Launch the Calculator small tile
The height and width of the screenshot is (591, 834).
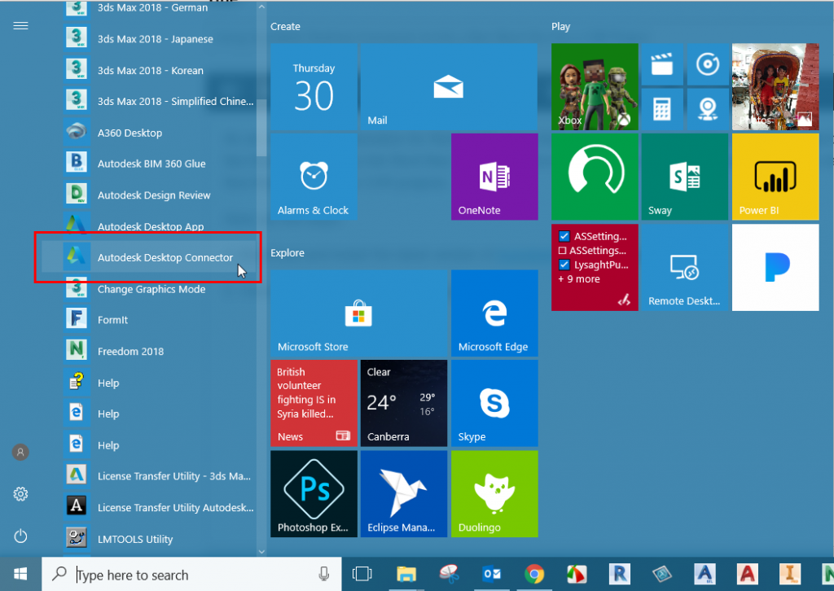coord(662,109)
